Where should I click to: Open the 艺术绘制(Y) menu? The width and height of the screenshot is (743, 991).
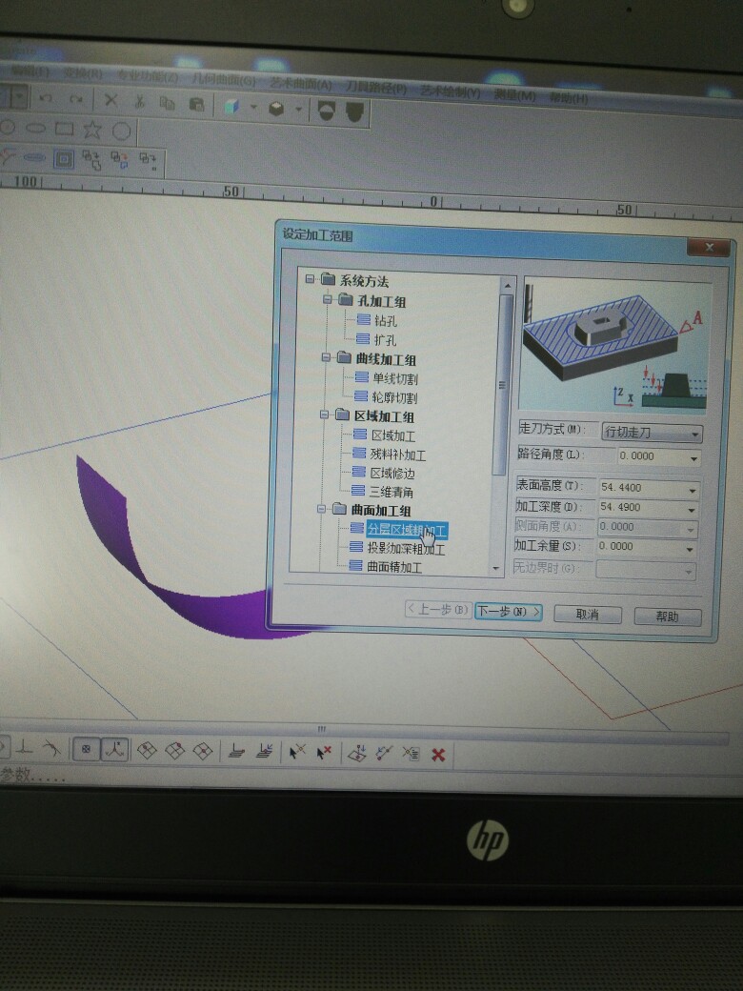(x=450, y=91)
